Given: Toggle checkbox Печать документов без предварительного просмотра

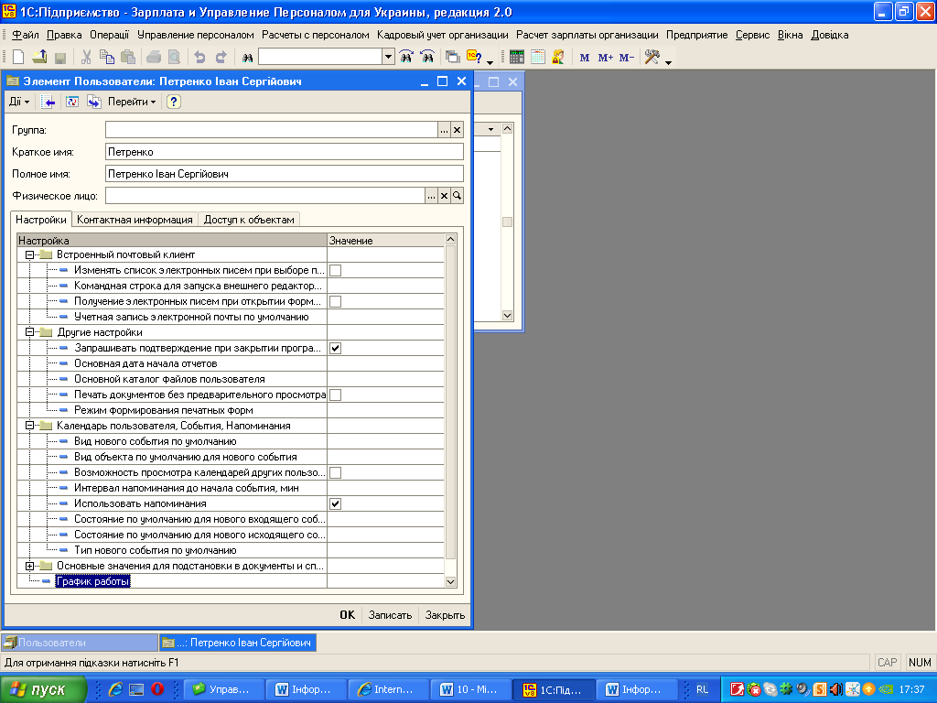Looking at the screenshot, I should click(x=335, y=395).
